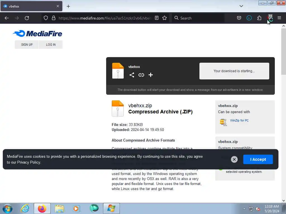Image resolution: width=286 pixels, height=214 pixels.
Task: Open the WinZip for PC link
Action: tap(239, 120)
